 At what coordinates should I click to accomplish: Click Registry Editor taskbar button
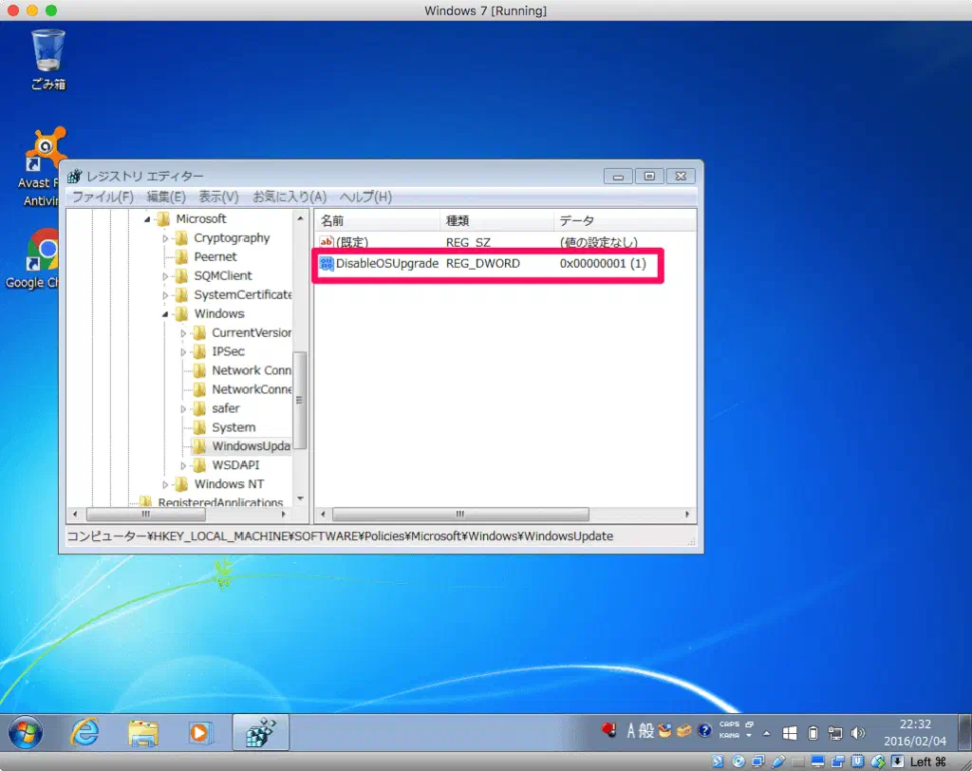click(x=260, y=732)
